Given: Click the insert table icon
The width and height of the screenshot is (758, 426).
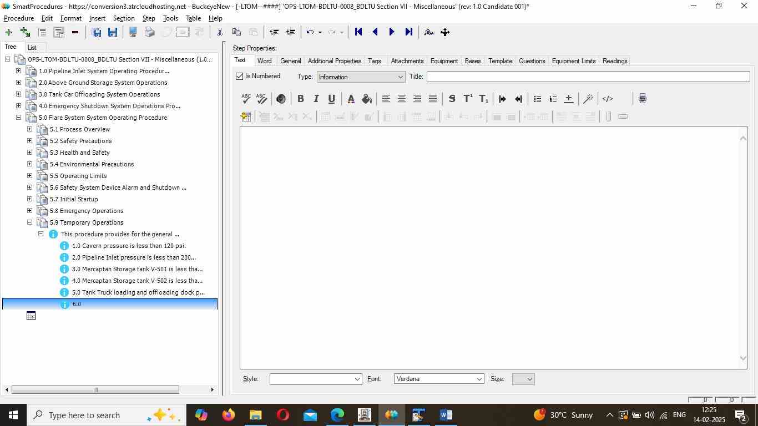Looking at the screenshot, I should [246, 116].
